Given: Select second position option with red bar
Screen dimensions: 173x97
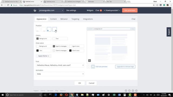Looking at the screenshot, I should pos(44,29).
